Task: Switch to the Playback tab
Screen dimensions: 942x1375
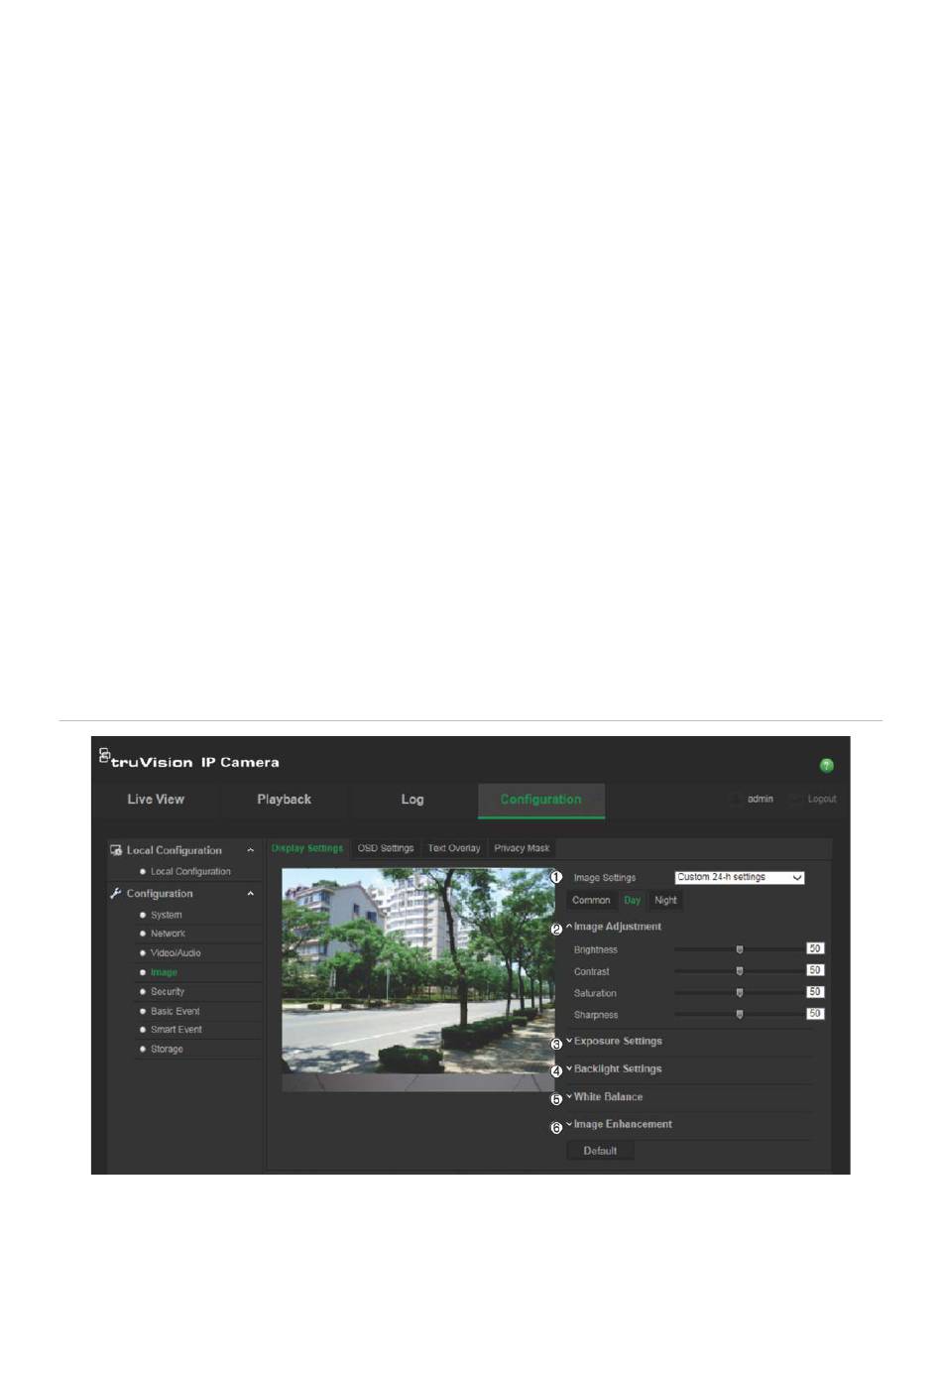Action: coord(284,800)
